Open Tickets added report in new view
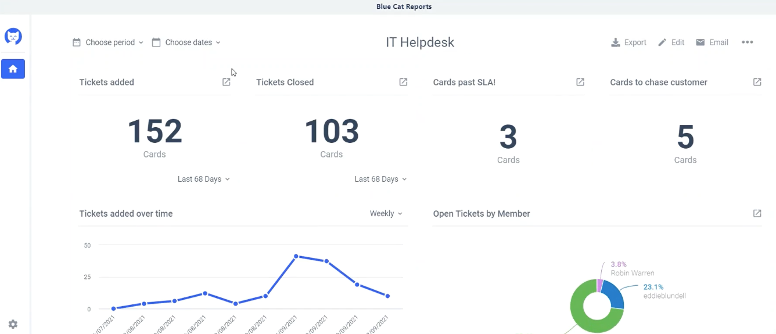The height and width of the screenshot is (334, 776). (227, 82)
